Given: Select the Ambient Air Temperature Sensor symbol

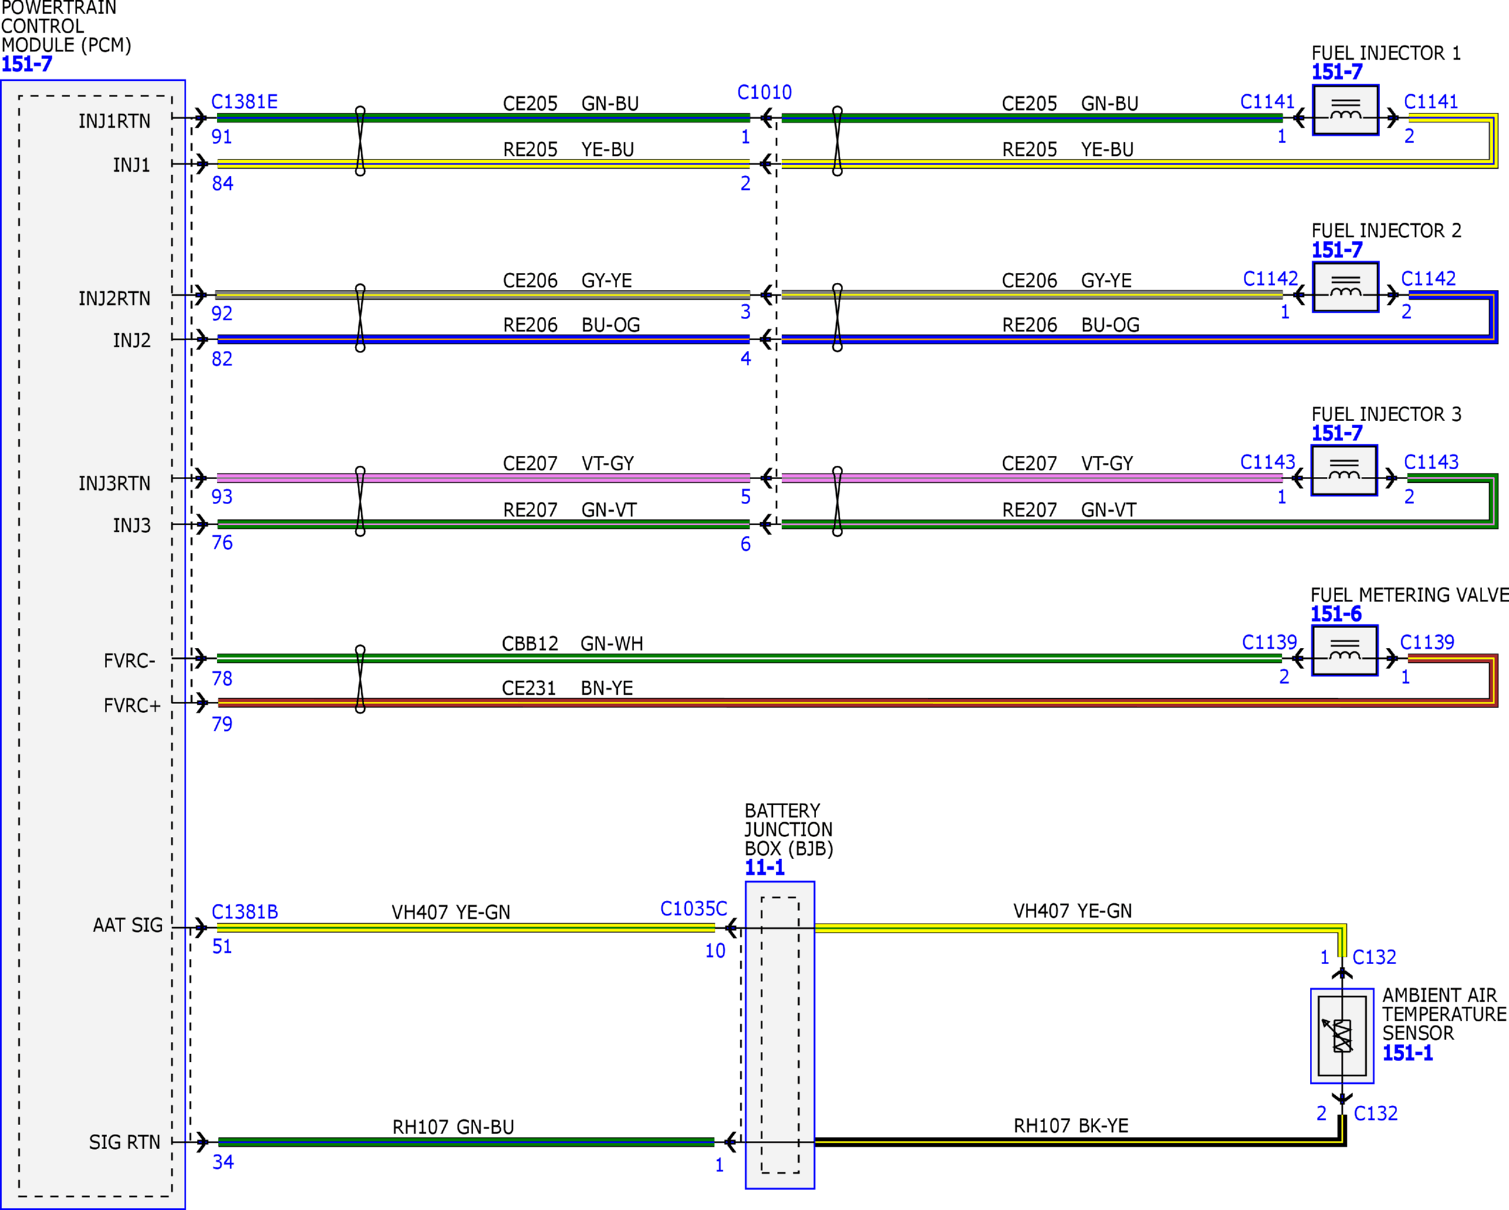Looking at the screenshot, I should click(x=1342, y=1036).
